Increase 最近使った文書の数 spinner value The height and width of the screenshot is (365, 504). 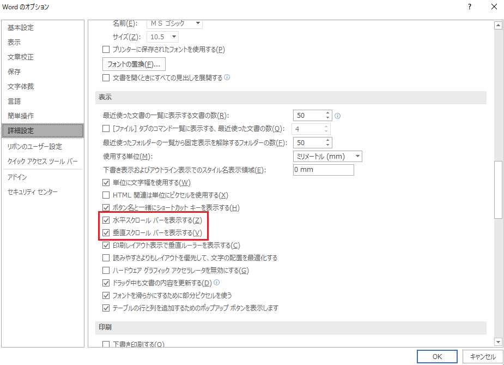327,113
